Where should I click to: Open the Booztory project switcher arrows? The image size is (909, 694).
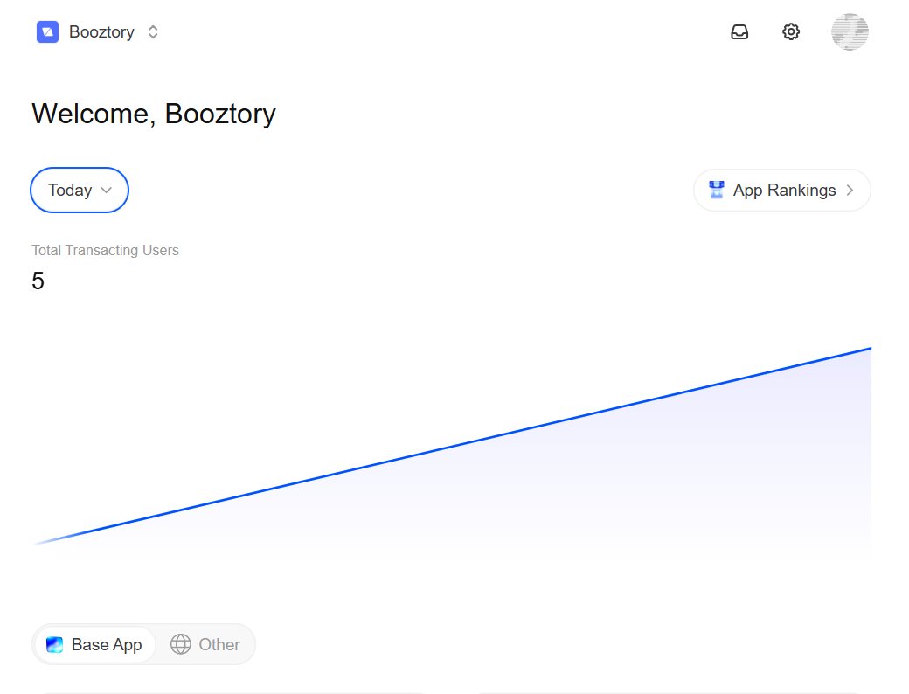pyautogui.click(x=153, y=31)
